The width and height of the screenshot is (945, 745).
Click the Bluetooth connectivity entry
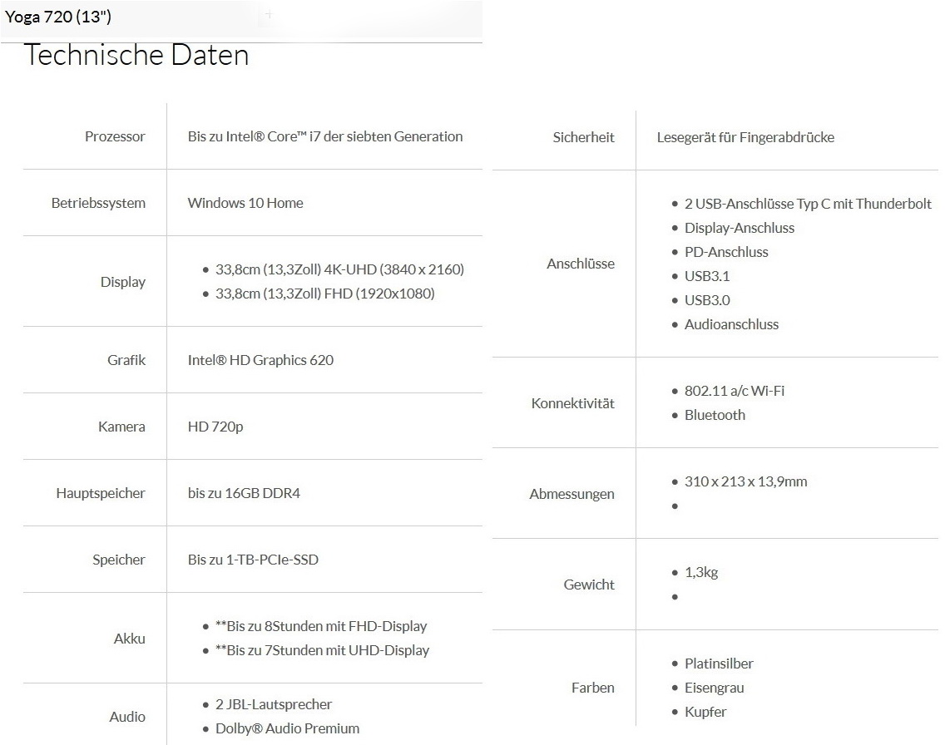tap(715, 415)
